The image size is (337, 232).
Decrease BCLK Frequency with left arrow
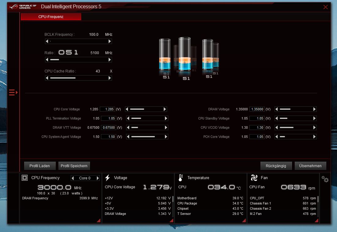(x=47, y=41)
